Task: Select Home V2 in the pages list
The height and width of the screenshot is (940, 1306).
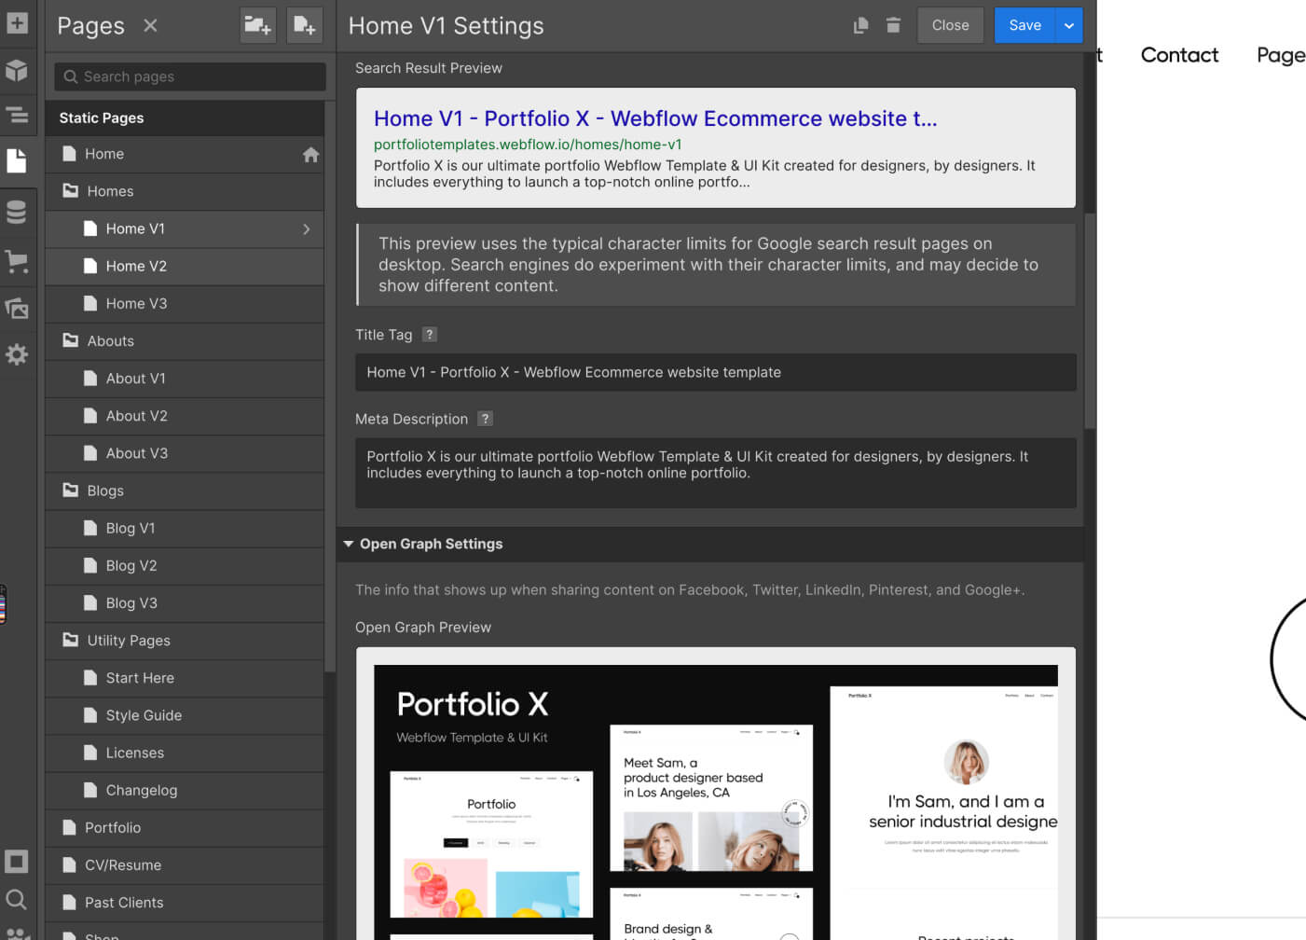Action: (x=136, y=266)
